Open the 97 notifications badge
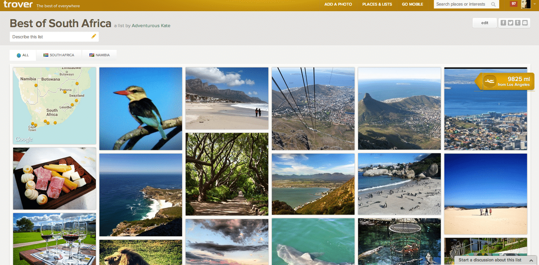 click(514, 4)
